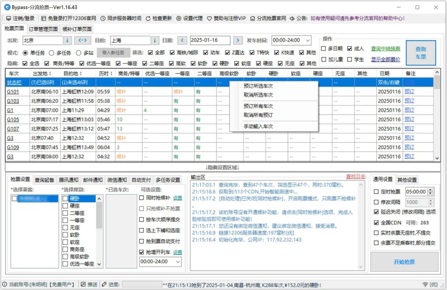447x290 pixels.
Task: Open 分流抢票官网 home item
Action: point(268,18)
